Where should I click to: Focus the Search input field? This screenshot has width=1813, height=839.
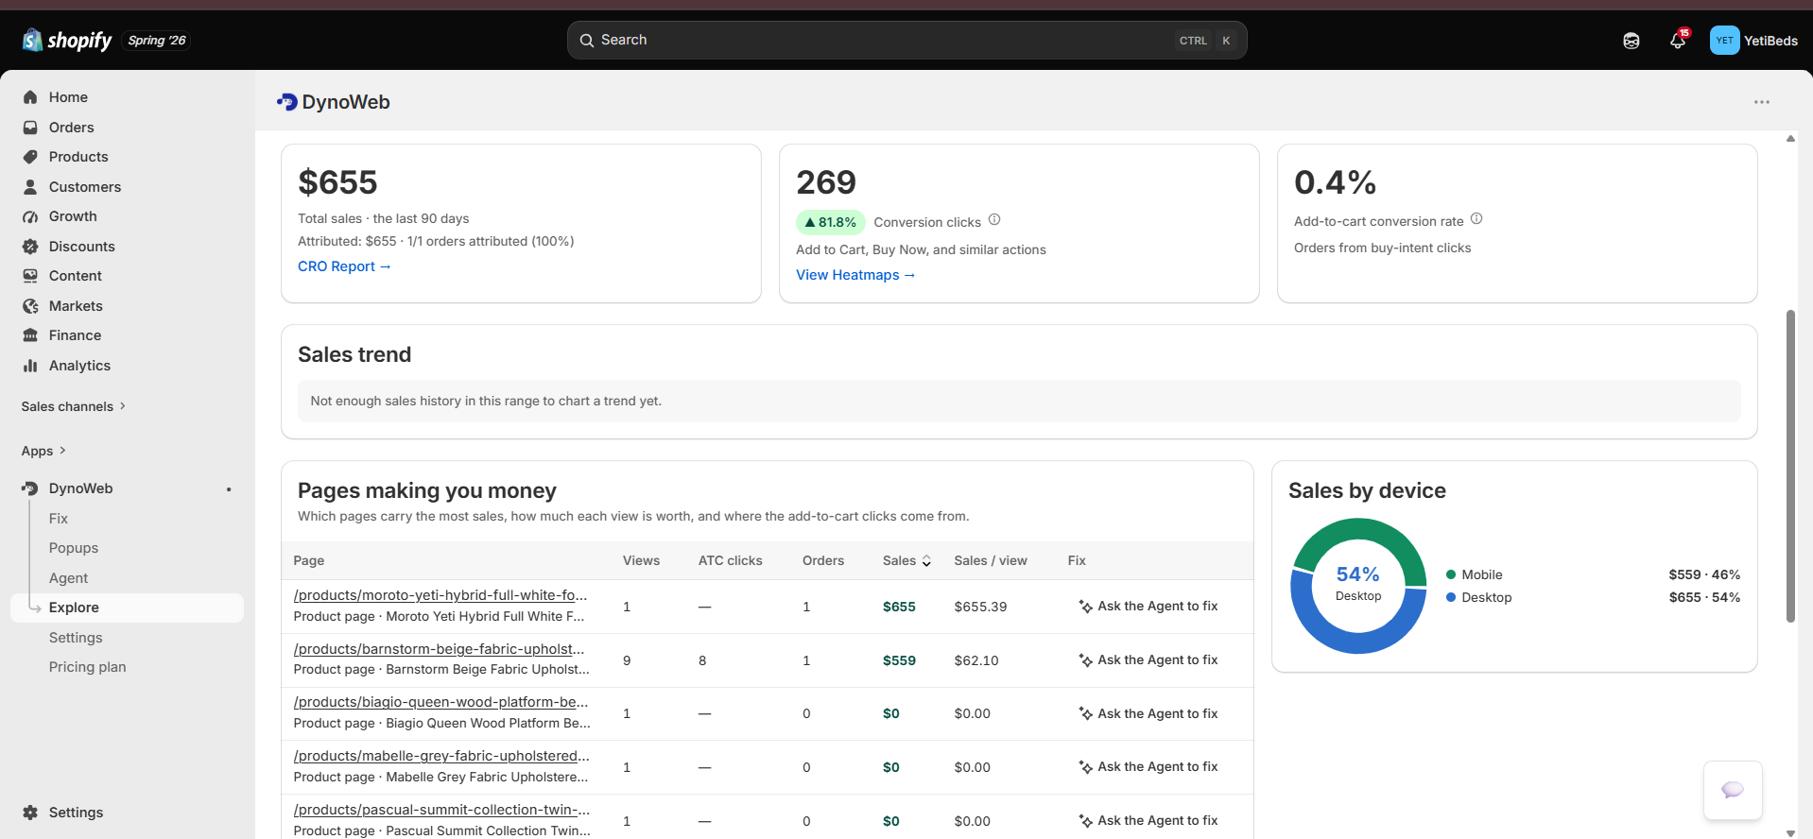[x=907, y=41]
